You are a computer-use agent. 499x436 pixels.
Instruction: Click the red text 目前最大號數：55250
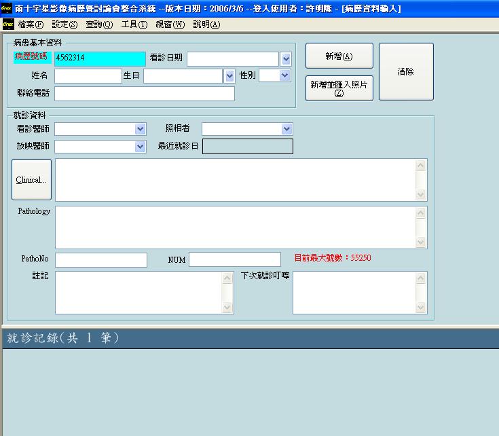coord(333,258)
